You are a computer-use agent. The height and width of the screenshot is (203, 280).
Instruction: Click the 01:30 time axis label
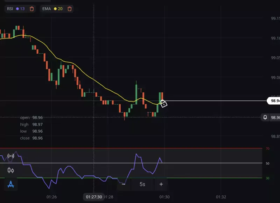point(164,197)
